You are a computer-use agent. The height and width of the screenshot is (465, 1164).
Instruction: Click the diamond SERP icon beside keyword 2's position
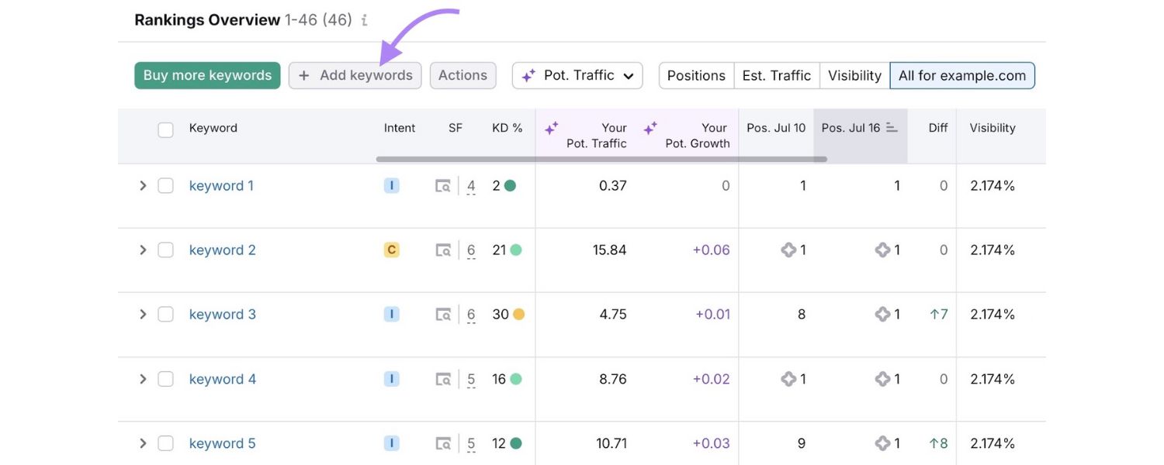pos(790,249)
